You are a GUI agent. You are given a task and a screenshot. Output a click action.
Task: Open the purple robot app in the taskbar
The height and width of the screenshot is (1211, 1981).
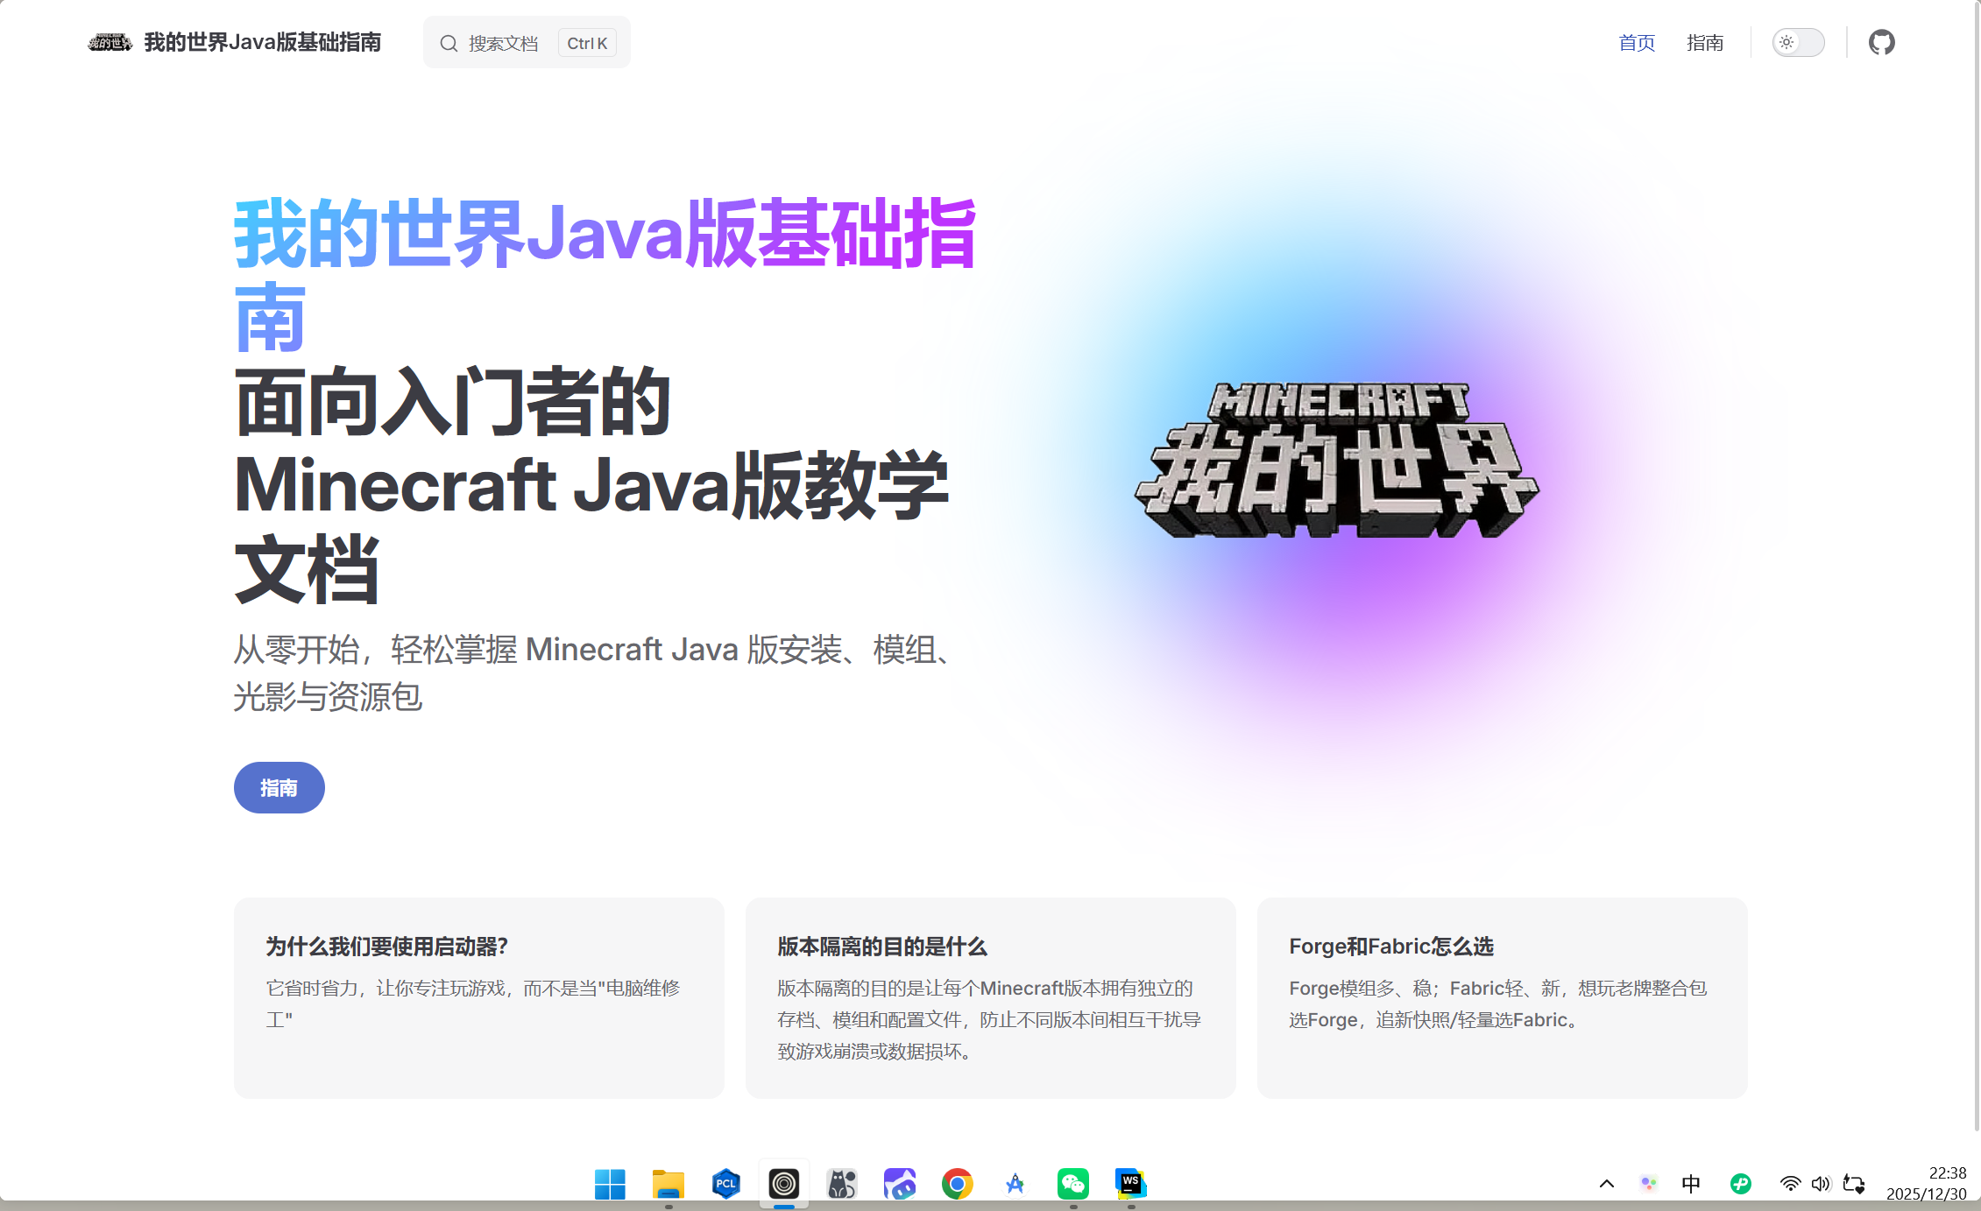tap(899, 1183)
